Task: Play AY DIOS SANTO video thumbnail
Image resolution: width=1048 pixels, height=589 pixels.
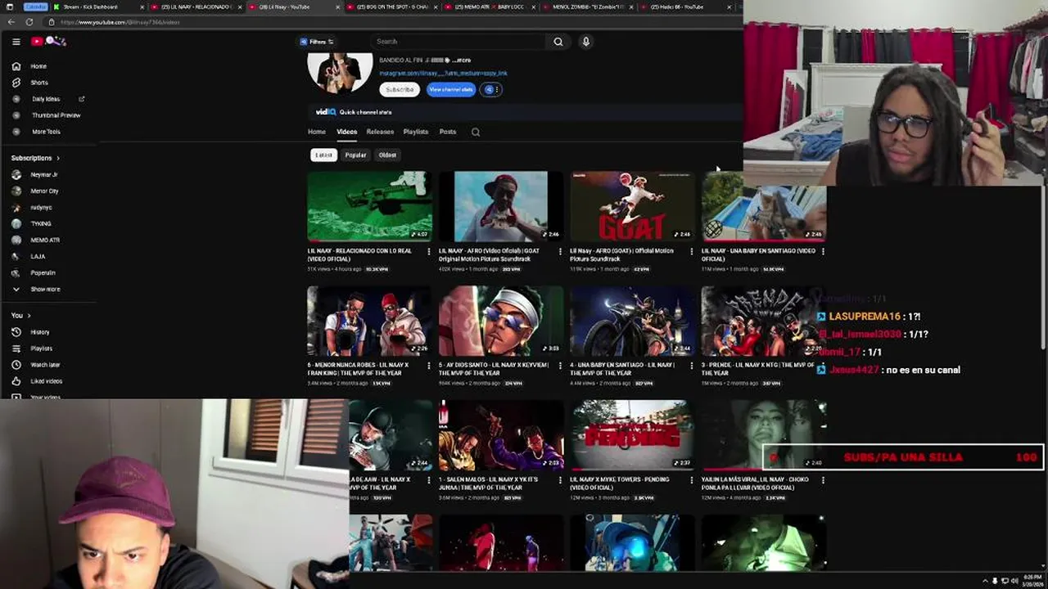Action: pos(501,321)
